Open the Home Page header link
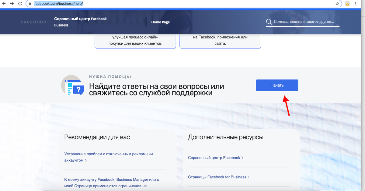Image resolution: width=365 pixels, height=191 pixels. pos(160,22)
